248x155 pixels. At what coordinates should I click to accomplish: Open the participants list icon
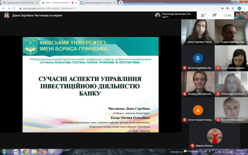click(202, 15)
